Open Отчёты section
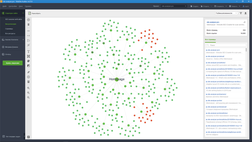252x142 pixels. [x=8, y=54]
